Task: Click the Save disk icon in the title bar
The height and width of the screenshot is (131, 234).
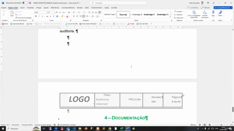Action: 30,3
